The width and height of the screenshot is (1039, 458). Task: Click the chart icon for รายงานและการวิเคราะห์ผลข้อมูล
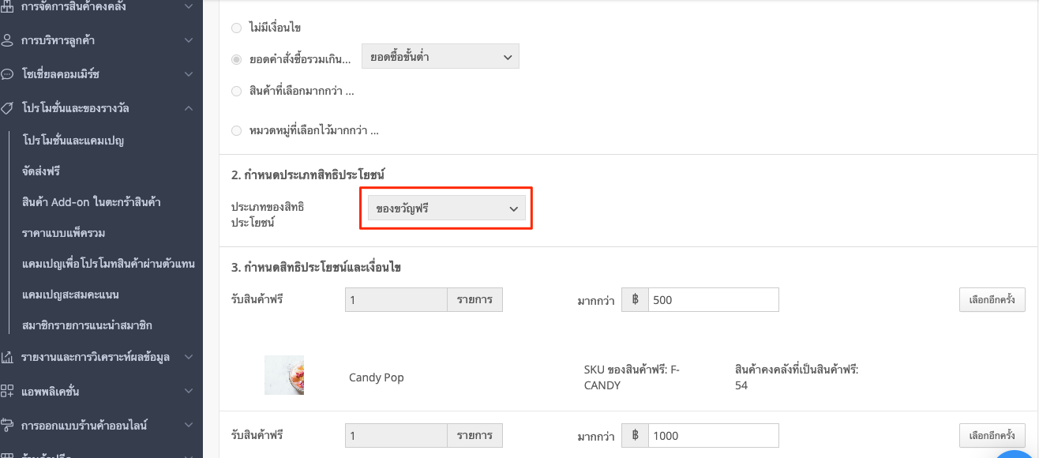7,357
